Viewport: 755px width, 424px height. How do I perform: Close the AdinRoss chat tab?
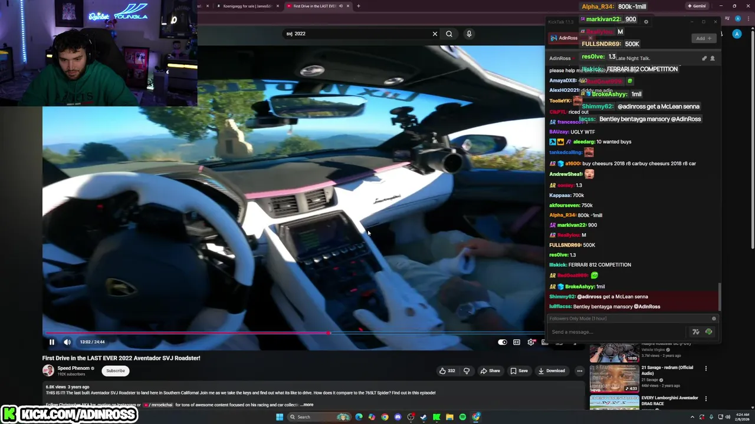[590, 38]
